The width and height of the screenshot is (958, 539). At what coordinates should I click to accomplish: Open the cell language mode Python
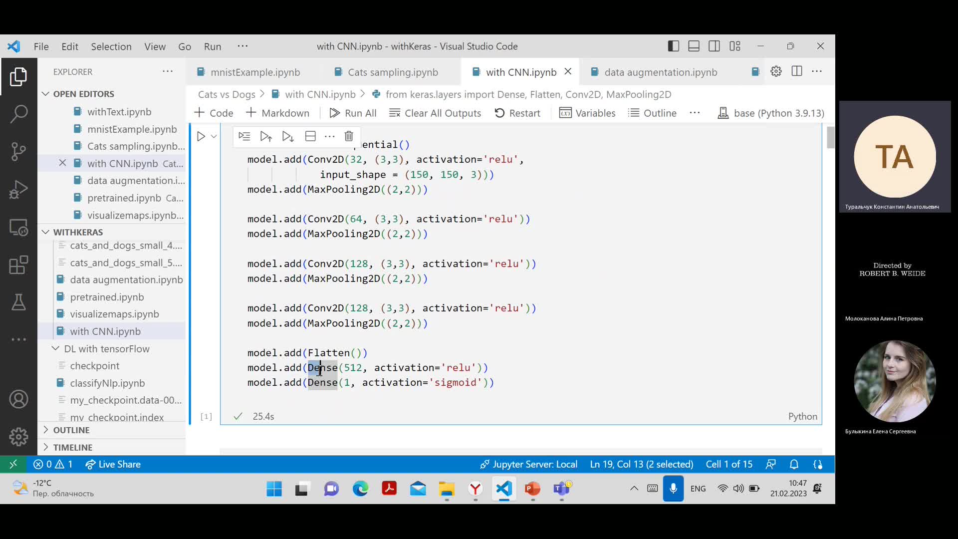803,416
